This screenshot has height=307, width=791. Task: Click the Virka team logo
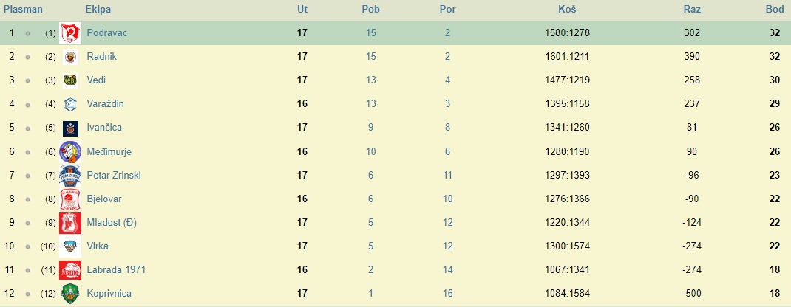tap(69, 246)
